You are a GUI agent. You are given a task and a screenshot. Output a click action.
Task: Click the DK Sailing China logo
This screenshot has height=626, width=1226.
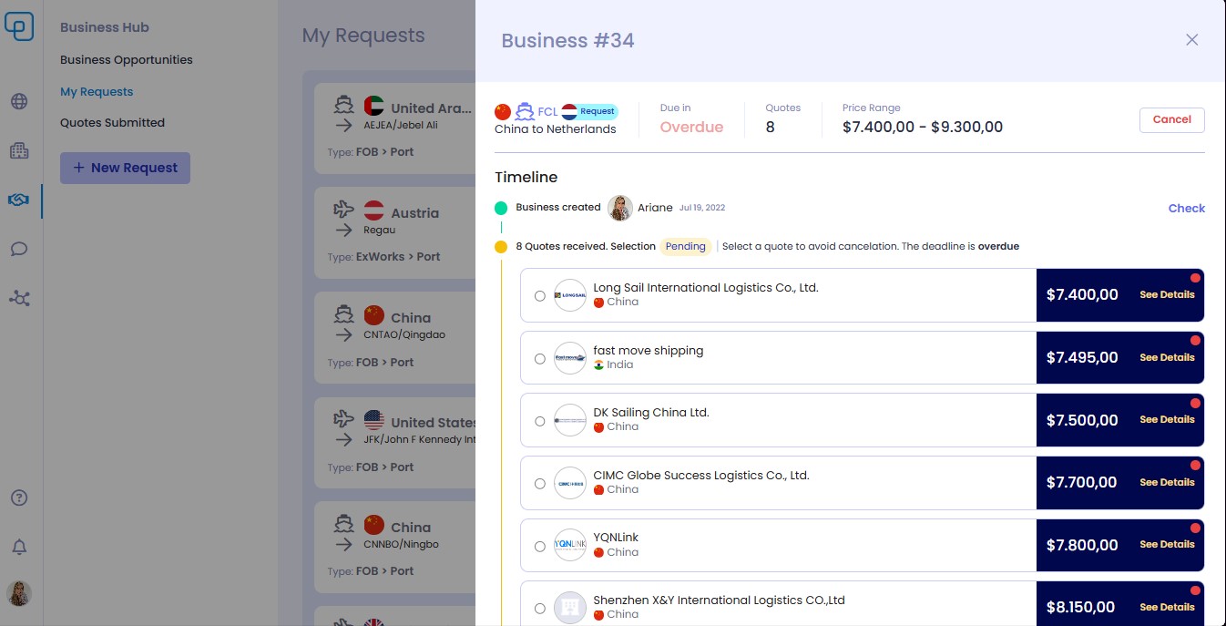point(570,420)
